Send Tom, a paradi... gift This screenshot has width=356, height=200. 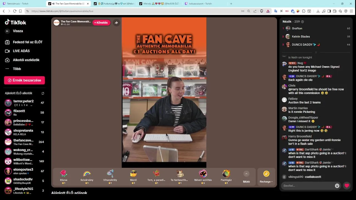pos(157,177)
